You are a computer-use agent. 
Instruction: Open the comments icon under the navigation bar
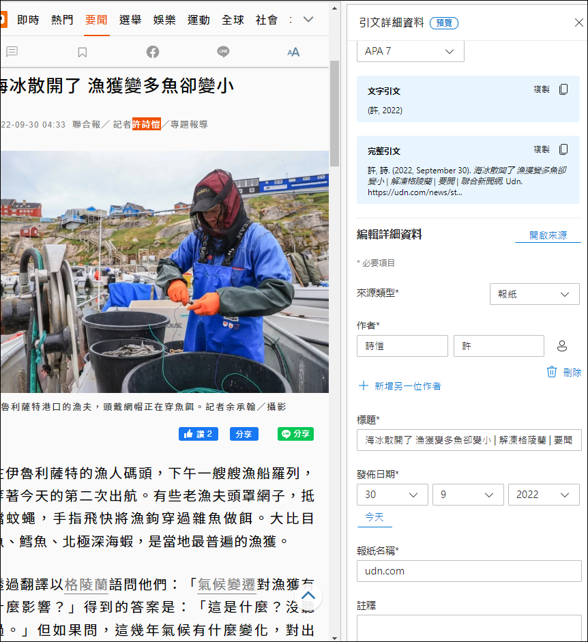(x=12, y=52)
